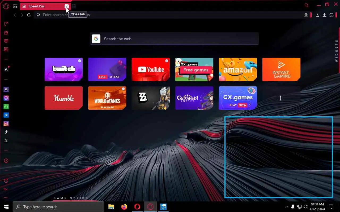Viewport: 340px width, 212px height.
Task: Open the Free to Play tile
Action: coord(107,69)
